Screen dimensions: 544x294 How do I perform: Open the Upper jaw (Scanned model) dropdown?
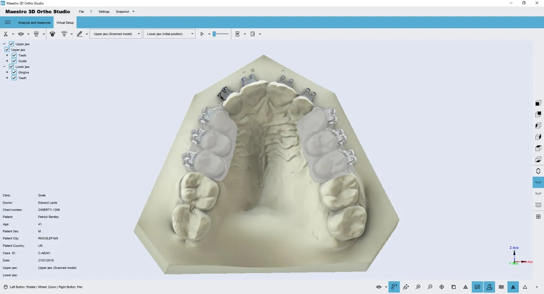tap(116, 34)
